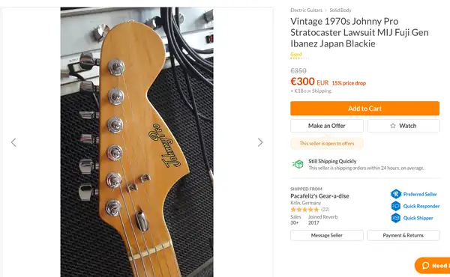Go to Solid Body breadcrumb category
450x277 pixels.
(340, 10)
